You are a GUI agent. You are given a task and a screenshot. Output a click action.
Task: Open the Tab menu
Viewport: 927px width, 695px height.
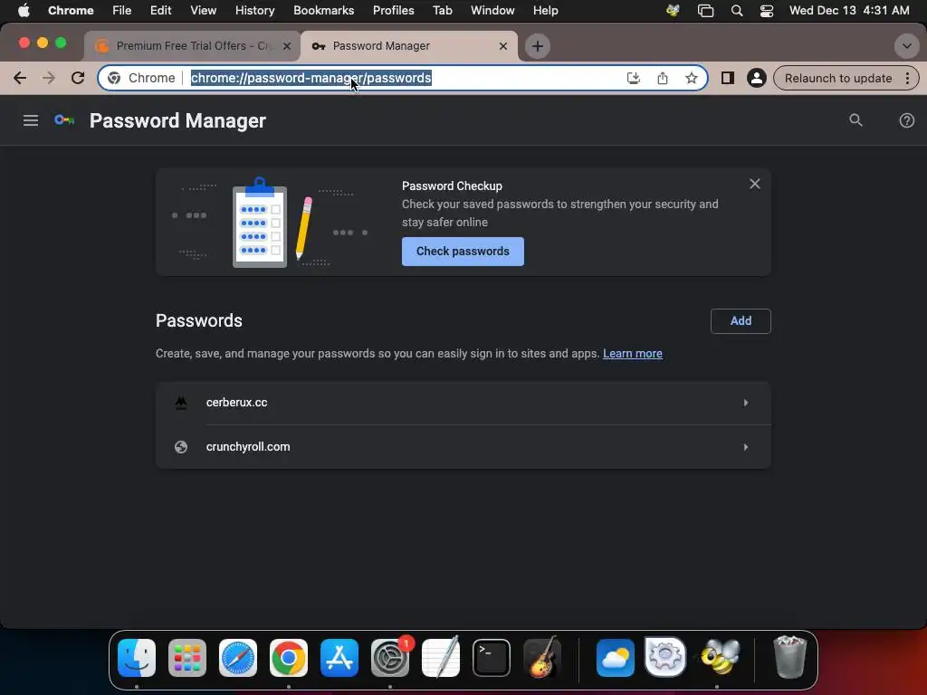(x=442, y=10)
